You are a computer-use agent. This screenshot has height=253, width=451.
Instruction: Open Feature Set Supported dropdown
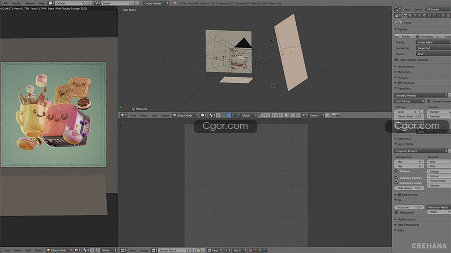tap(433, 48)
